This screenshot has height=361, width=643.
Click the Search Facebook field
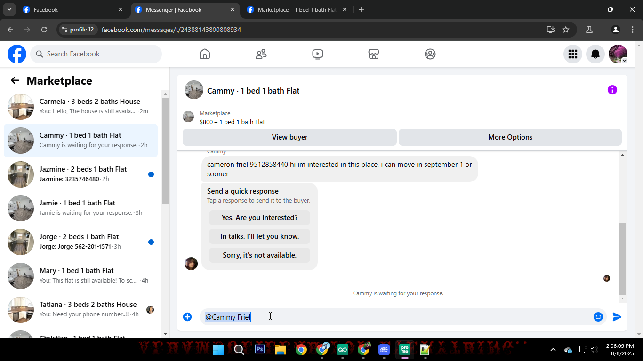pos(96,54)
